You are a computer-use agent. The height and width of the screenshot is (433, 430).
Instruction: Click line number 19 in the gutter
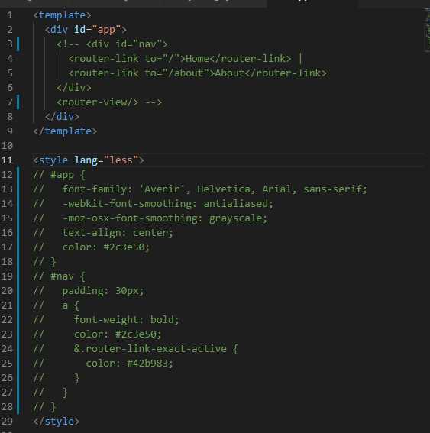[x=7, y=276]
